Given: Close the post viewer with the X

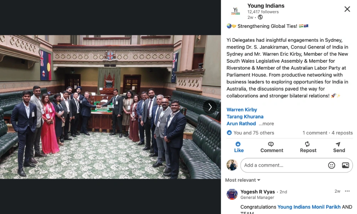Looking at the screenshot, I should [x=347, y=9].
